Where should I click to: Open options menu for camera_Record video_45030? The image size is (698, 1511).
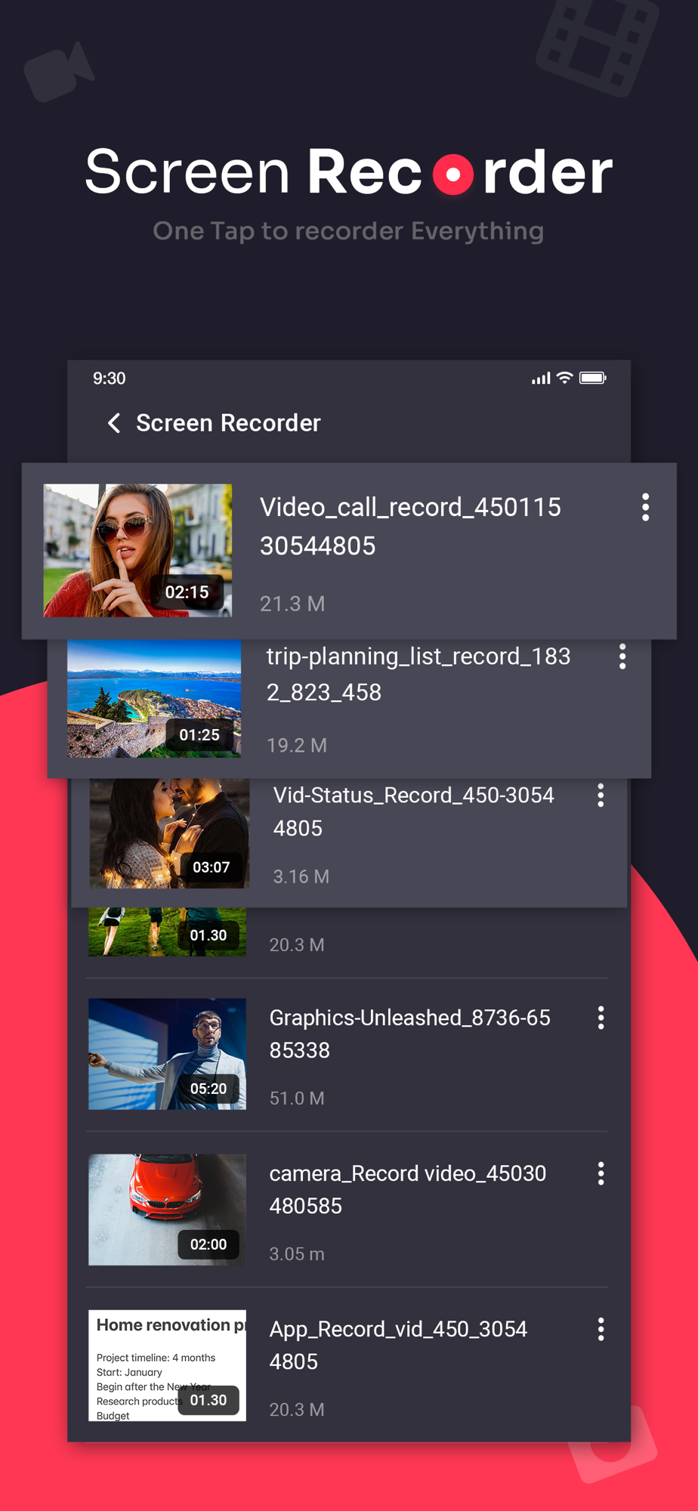point(601,1173)
